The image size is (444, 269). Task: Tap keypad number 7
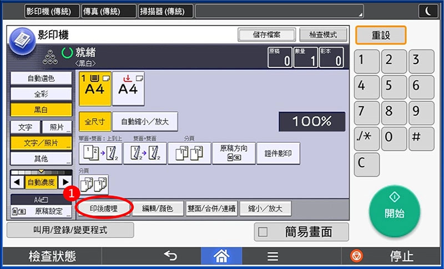366,112
